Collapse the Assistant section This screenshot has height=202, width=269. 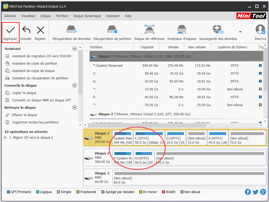pos(74,49)
